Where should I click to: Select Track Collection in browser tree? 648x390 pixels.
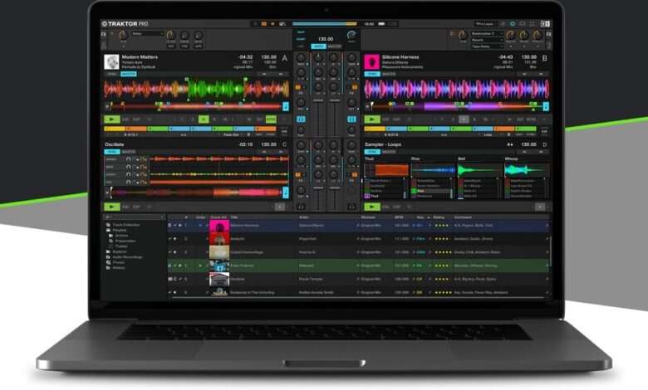click(x=126, y=225)
